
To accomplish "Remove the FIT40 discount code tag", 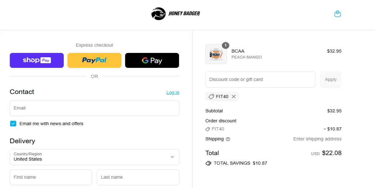I will [234, 96].
